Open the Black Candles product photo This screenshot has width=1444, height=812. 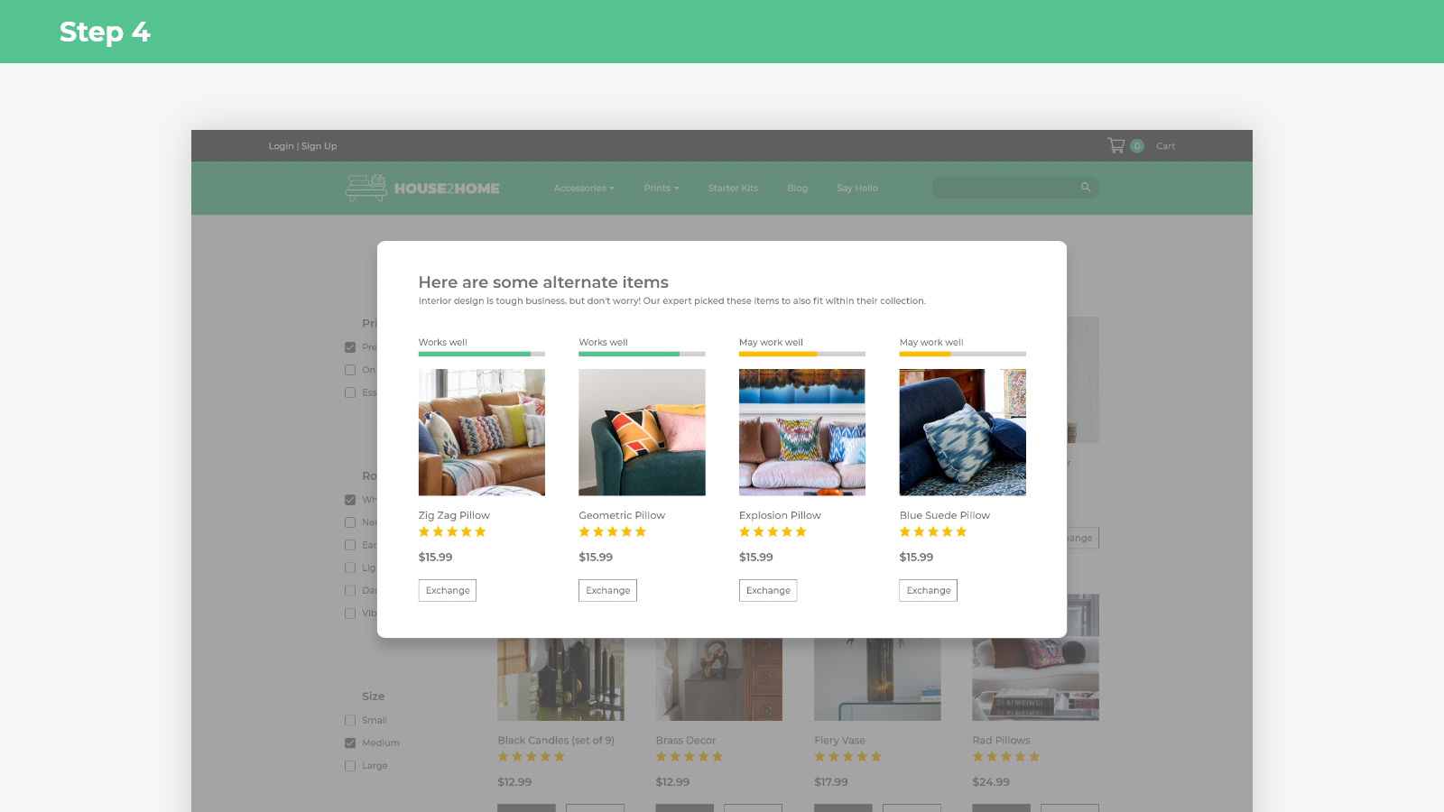pos(560,679)
